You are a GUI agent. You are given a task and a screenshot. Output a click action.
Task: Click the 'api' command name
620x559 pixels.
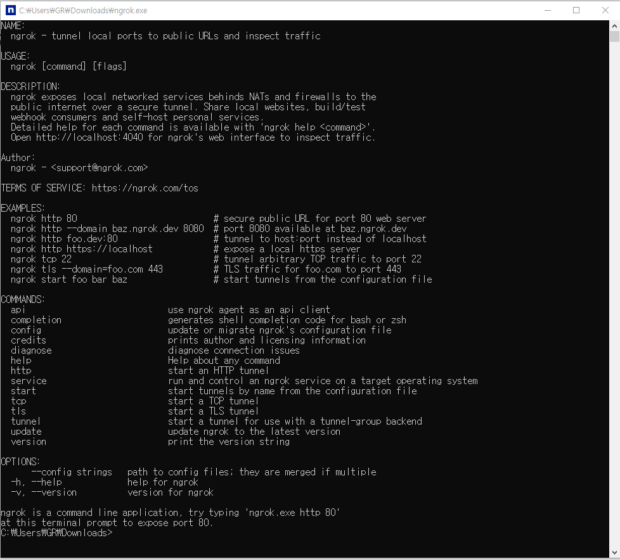click(18, 310)
